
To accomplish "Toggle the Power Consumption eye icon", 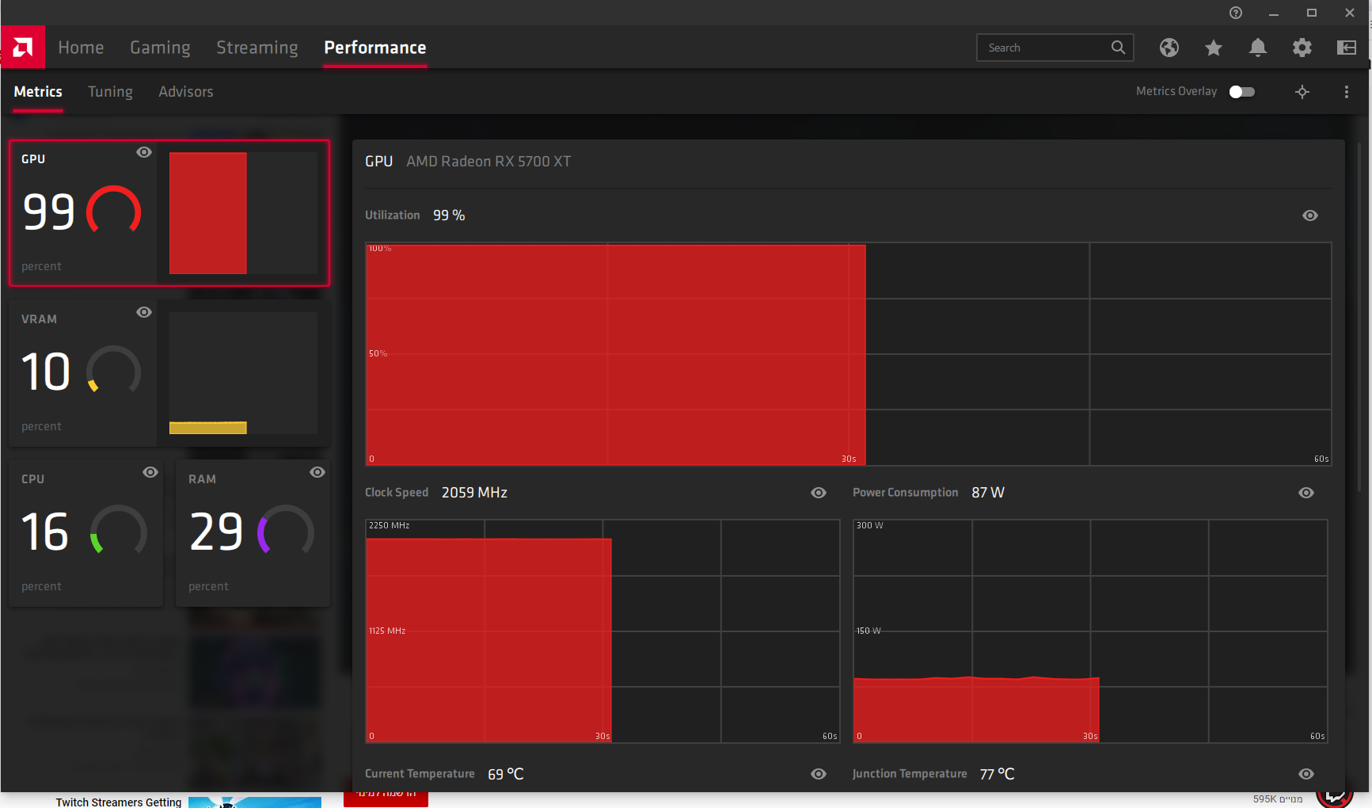I will (x=1305, y=493).
